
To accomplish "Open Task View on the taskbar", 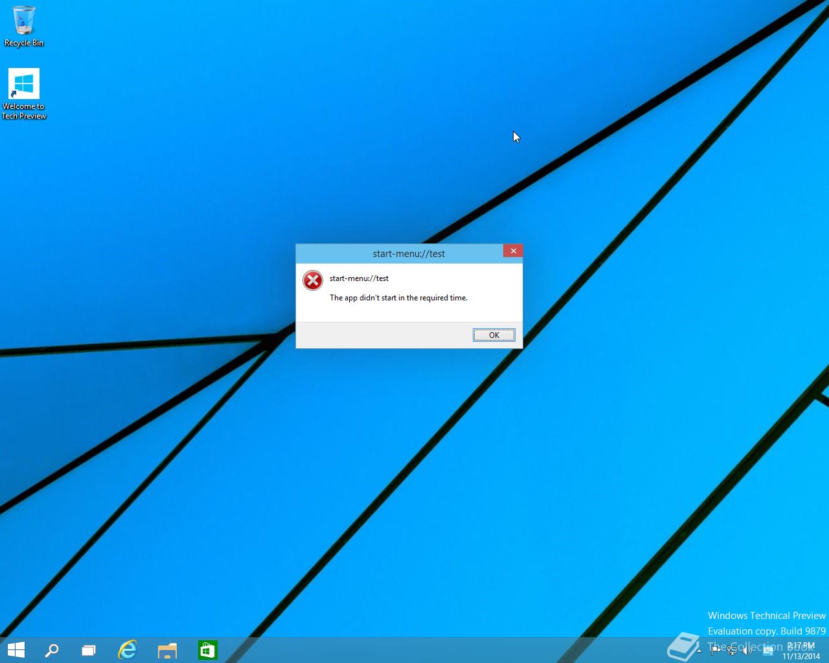I will (x=89, y=650).
